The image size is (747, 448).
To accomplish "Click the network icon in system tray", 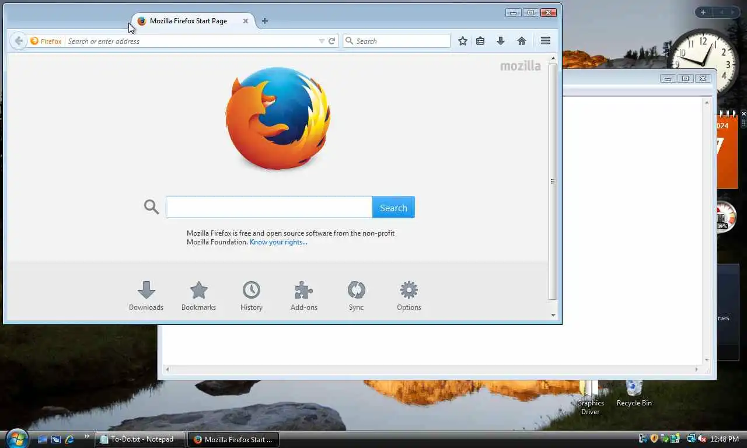I will [x=692, y=439].
